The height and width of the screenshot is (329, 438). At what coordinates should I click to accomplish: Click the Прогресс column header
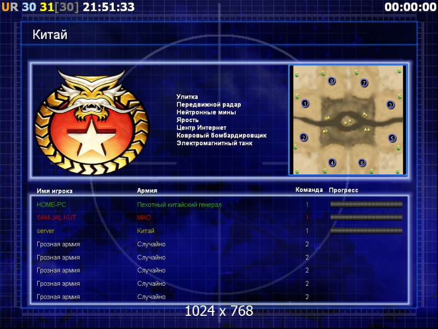coord(343,190)
